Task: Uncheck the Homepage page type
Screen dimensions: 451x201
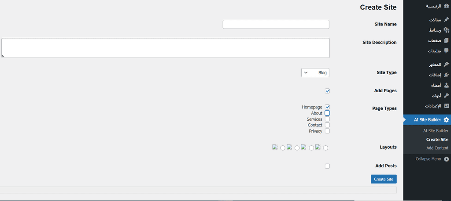Action: coord(327,107)
